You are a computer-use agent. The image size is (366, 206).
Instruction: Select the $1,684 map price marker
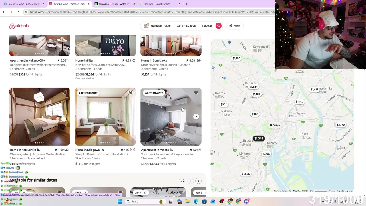point(253,86)
